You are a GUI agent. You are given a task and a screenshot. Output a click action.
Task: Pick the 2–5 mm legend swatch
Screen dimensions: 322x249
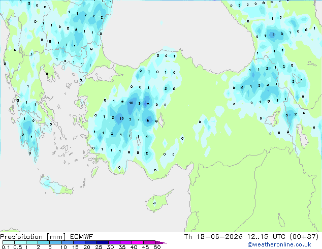(x=44, y=242)
